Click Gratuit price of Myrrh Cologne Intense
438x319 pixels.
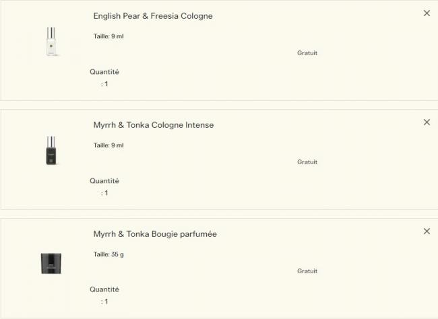(x=307, y=162)
